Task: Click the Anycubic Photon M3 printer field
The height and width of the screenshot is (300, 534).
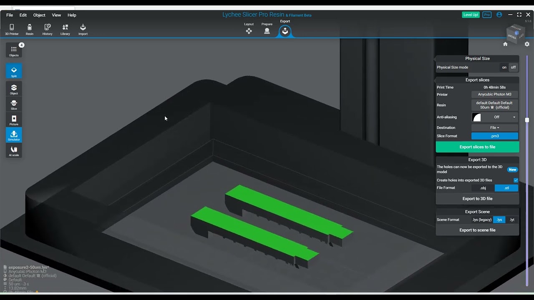Action: [x=494, y=95]
